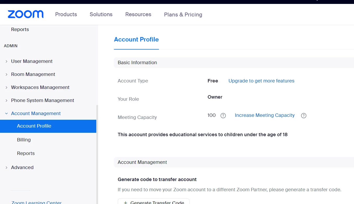Collapse Account Management chevron
Viewport: 354px width, 204px height.
[7, 113]
